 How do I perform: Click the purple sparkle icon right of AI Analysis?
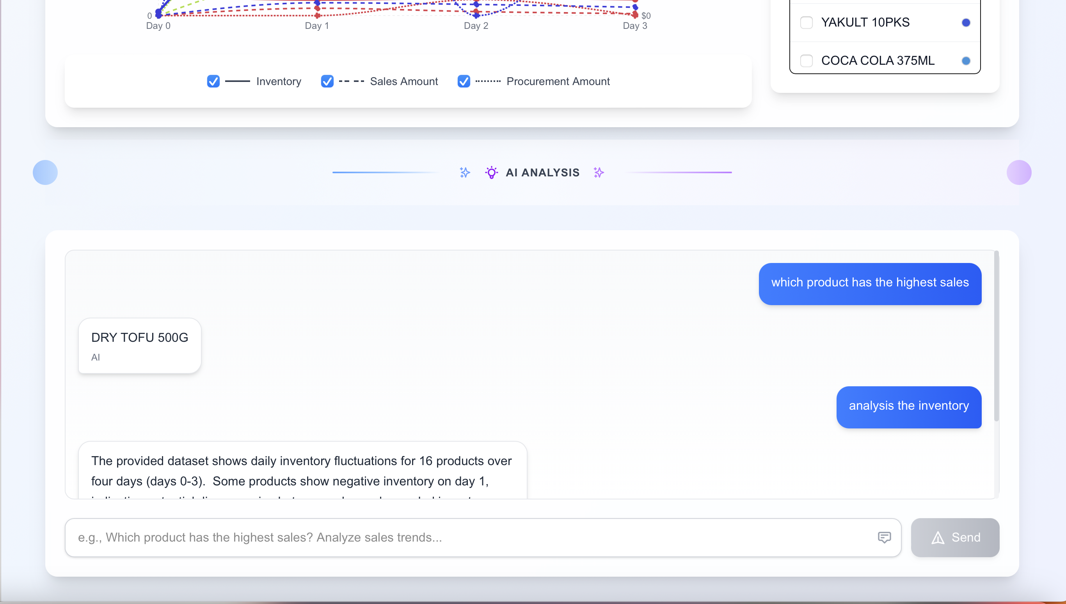(x=599, y=172)
